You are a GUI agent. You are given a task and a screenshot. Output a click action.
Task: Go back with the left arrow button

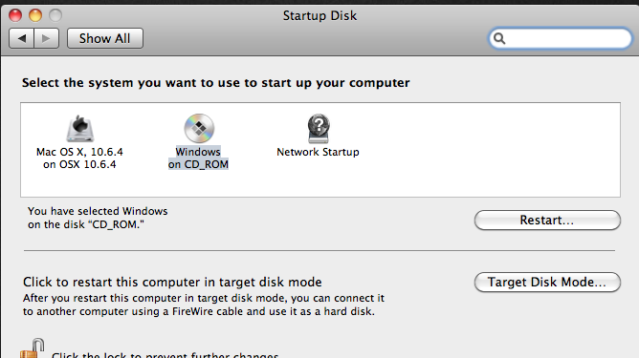click(x=22, y=38)
